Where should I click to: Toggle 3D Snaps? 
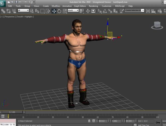tap(99, 11)
